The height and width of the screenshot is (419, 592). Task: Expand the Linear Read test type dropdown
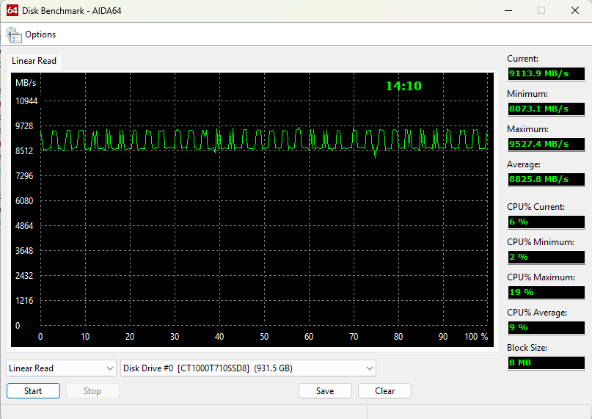pos(62,368)
